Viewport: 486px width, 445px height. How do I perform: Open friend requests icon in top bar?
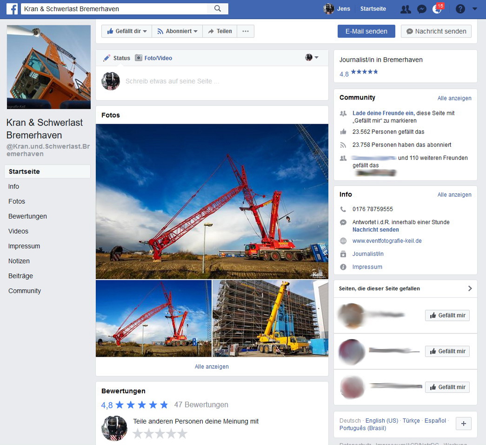tap(406, 9)
